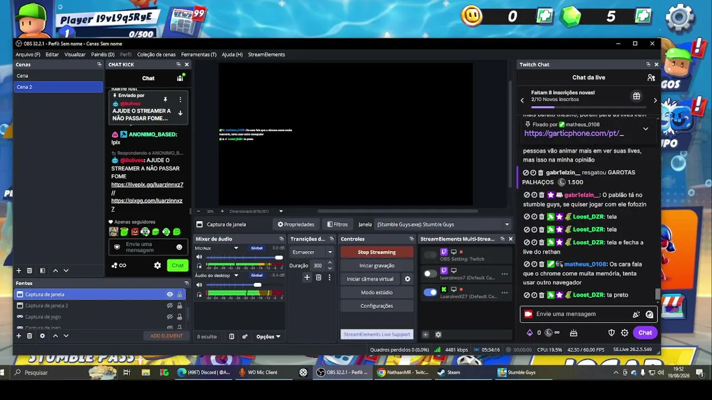Image resolution: width=712 pixels, height=400 pixels.
Task: Delete the selected source in Fontes toolbar
Action: (29, 336)
